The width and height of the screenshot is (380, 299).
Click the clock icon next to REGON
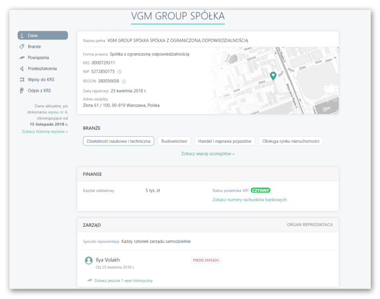[x=124, y=81]
